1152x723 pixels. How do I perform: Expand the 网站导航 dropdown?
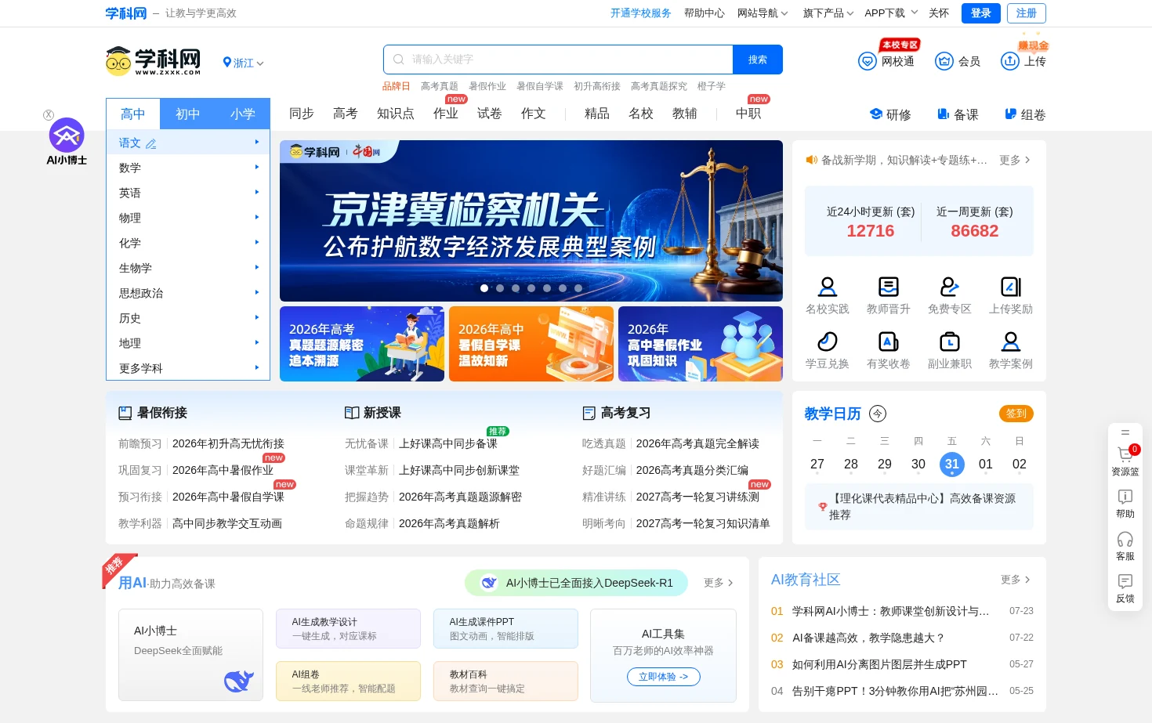tap(763, 13)
